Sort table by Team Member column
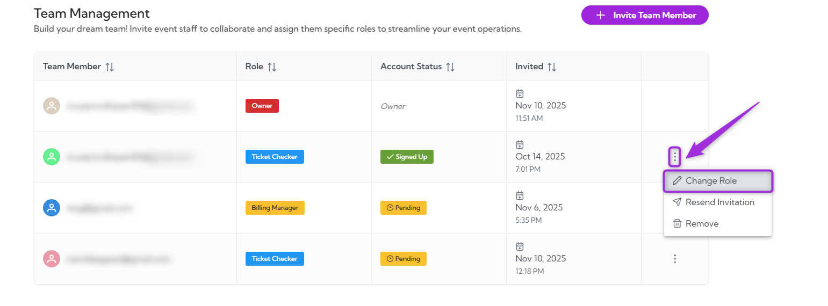This screenshot has height=306, width=828. click(x=110, y=67)
